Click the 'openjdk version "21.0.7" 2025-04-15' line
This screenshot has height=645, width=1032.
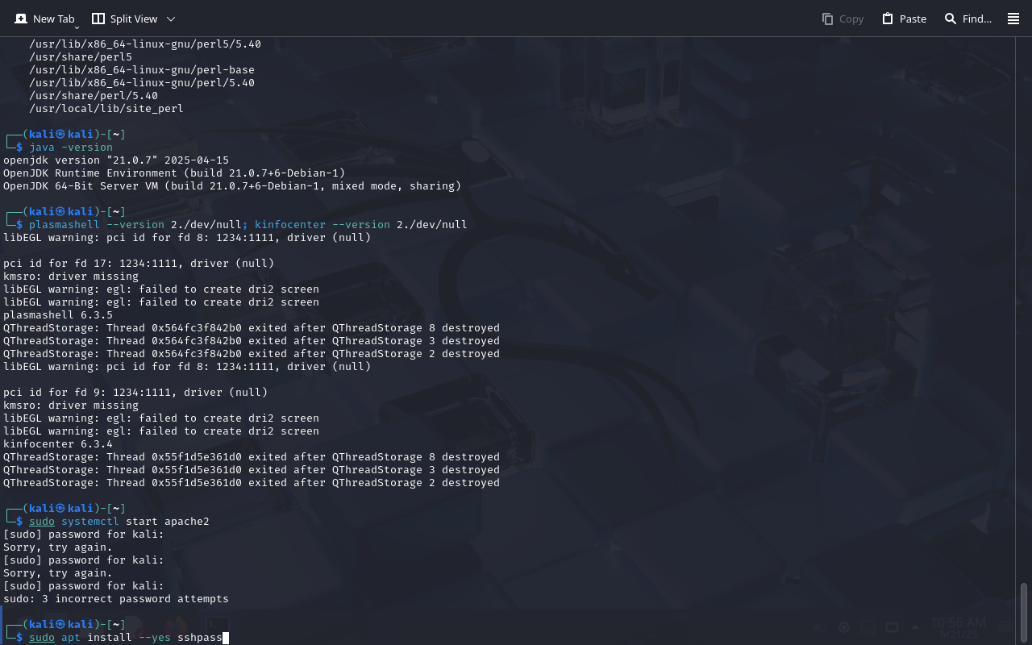(116, 160)
